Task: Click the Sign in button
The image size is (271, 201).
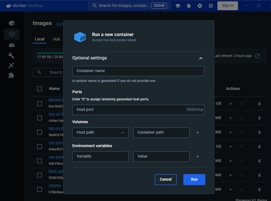Action: click(x=228, y=6)
